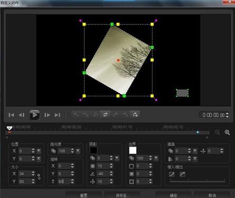The image size is (235, 198).
Task: Select the end keyframe diamond on timeline
Action: tap(198, 132)
